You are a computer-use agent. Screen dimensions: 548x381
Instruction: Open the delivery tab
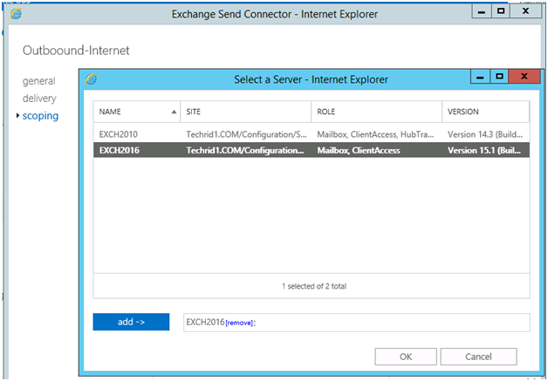pyautogui.click(x=39, y=99)
